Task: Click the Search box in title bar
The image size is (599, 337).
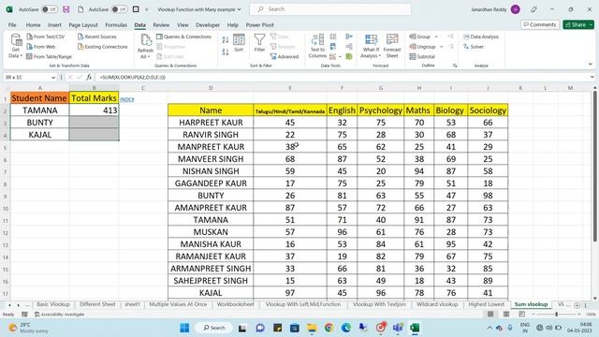Action: click(x=330, y=9)
